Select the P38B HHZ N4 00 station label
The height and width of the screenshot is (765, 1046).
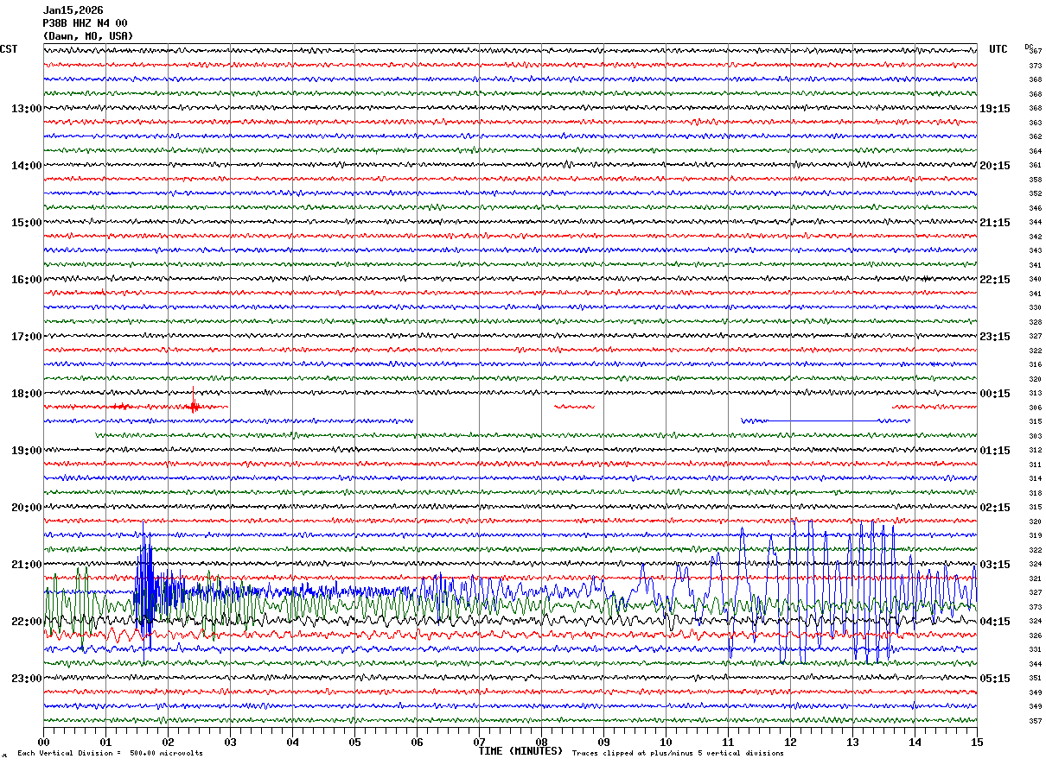pos(85,23)
